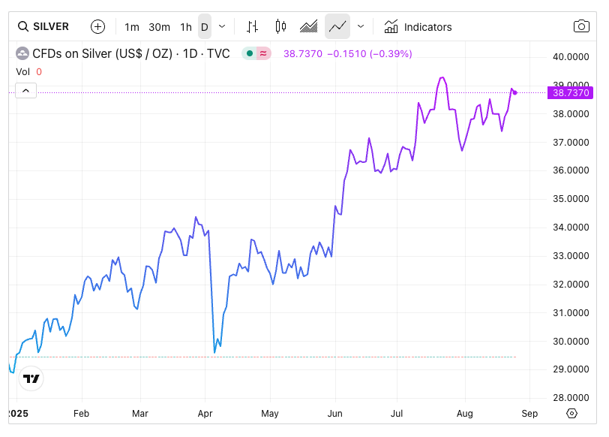Screen dimensions: 609x437
Task: Click the Apr label on time axis
Action: 205,413
